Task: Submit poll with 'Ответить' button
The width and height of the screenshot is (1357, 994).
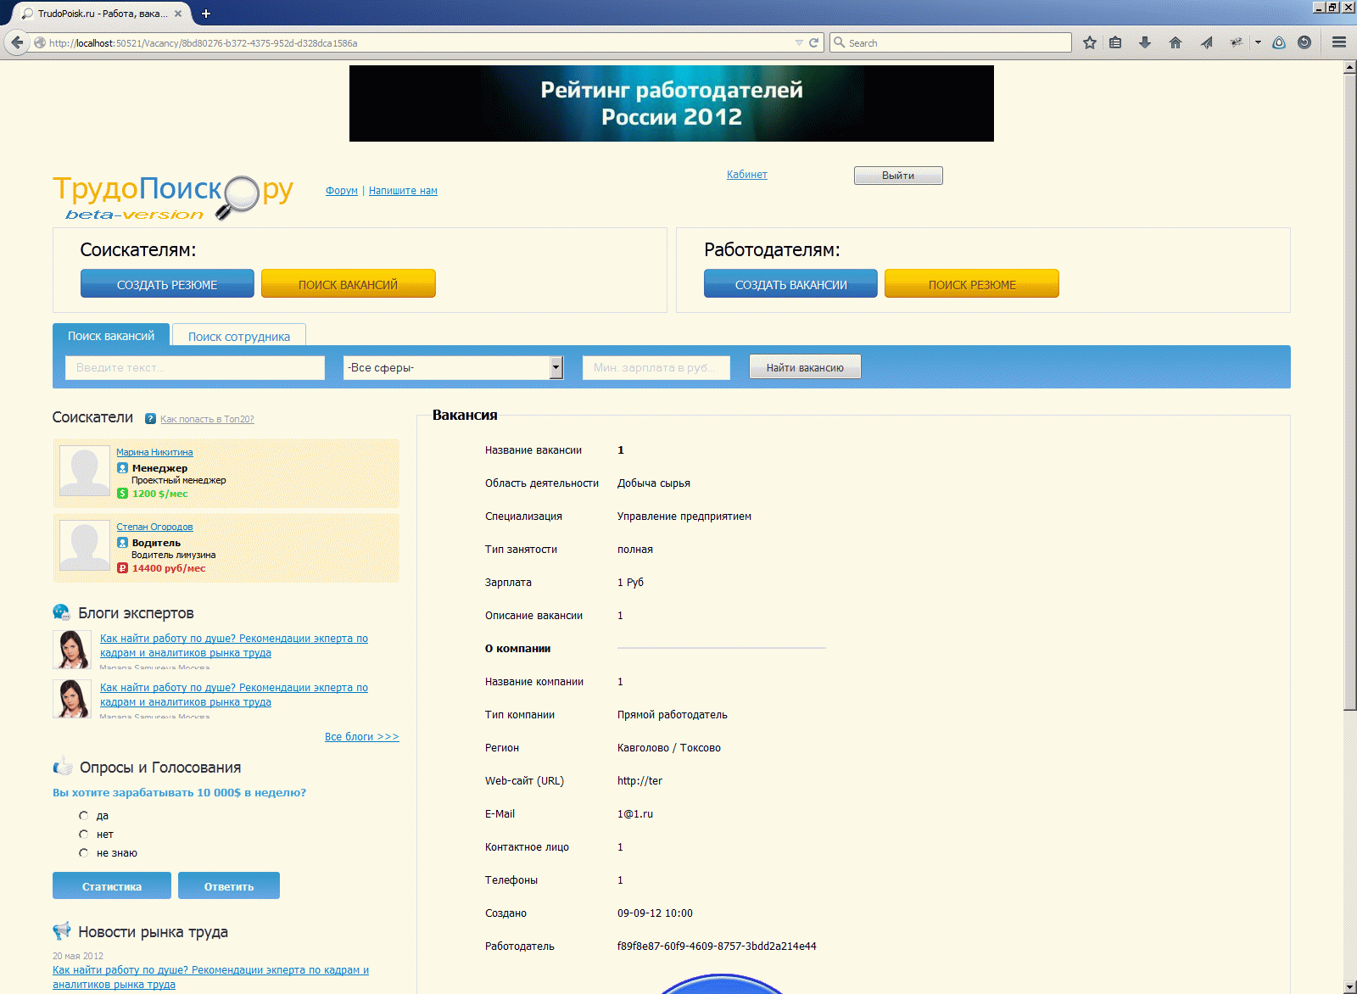Action: [x=229, y=886]
